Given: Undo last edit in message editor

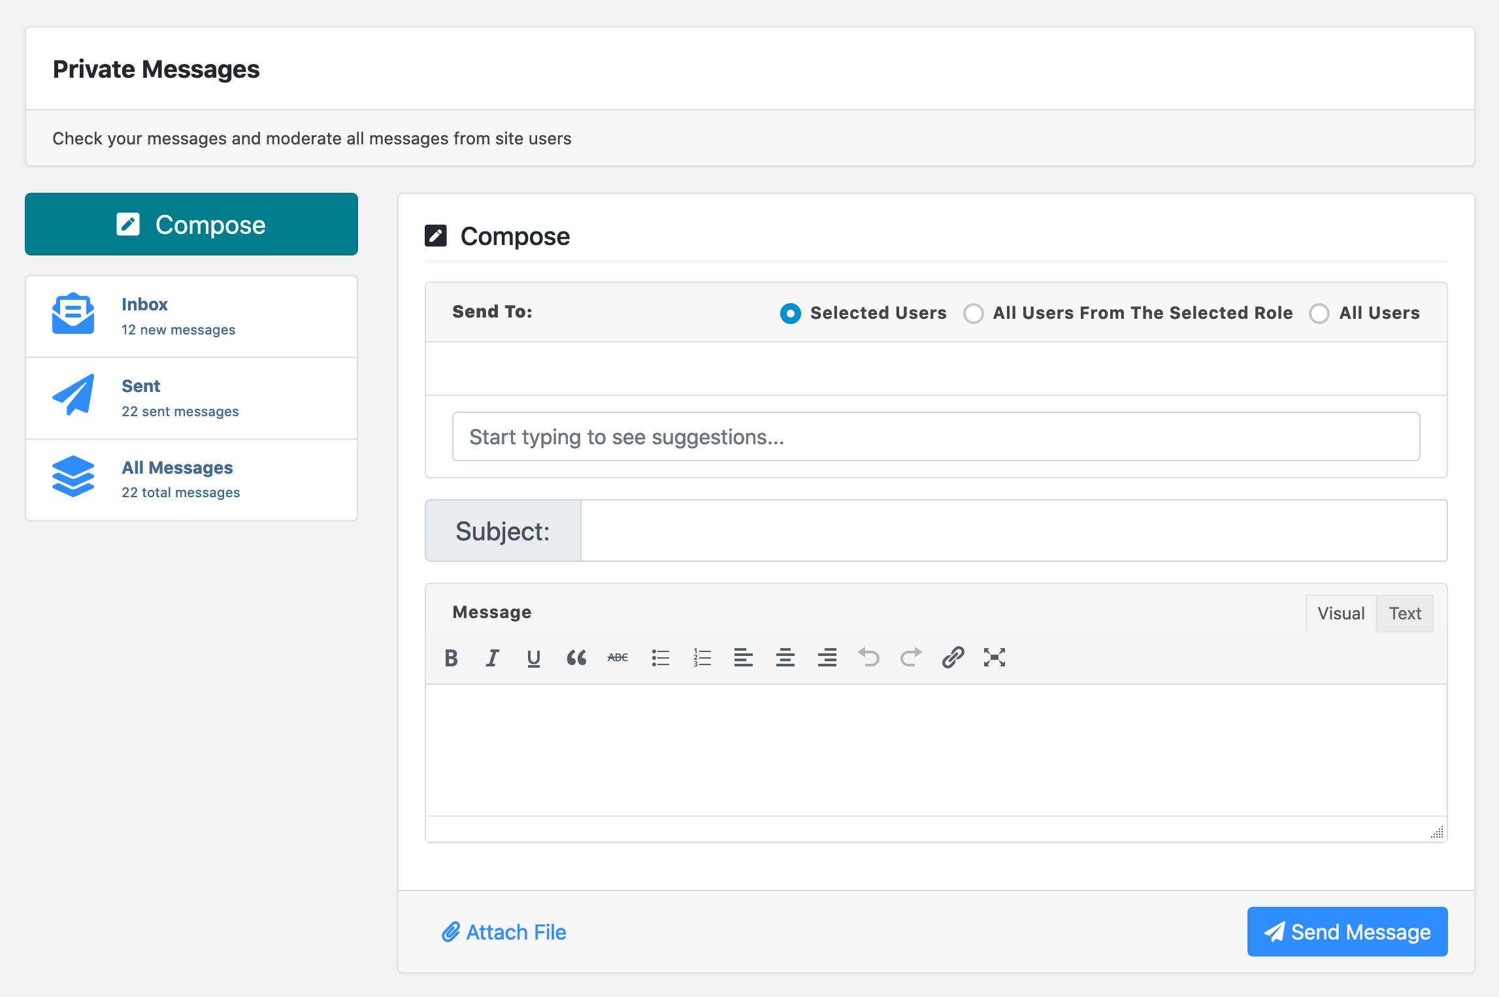Looking at the screenshot, I should point(869,657).
